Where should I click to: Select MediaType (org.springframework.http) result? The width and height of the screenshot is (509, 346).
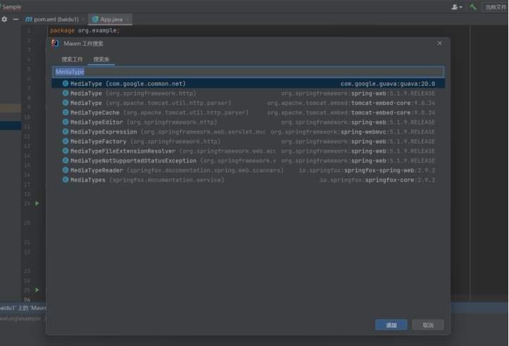tap(248, 94)
